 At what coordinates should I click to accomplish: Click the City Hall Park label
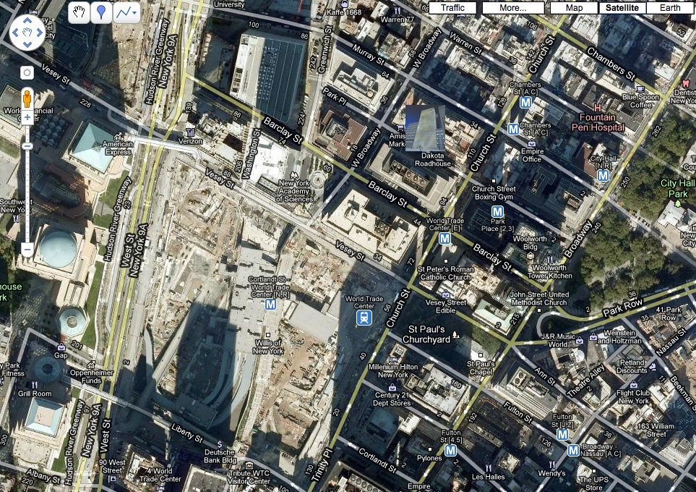tap(677, 188)
